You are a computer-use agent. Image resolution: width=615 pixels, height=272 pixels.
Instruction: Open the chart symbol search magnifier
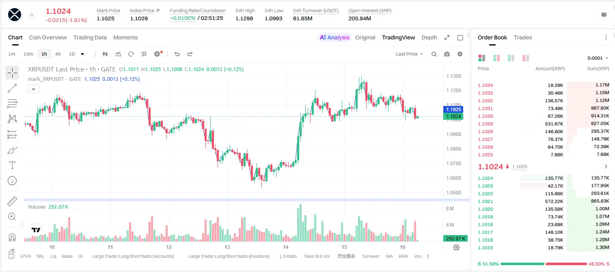(434, 54)
